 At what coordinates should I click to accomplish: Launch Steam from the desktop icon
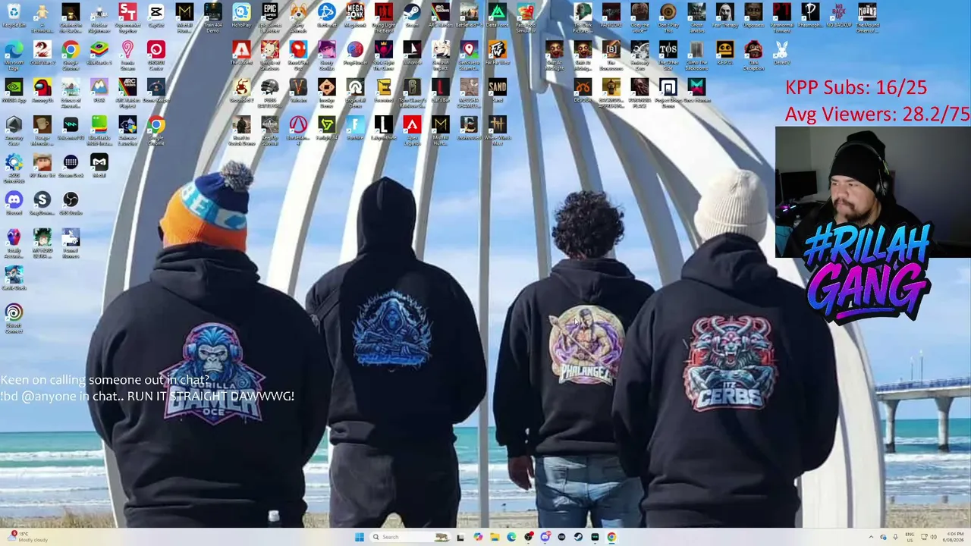[x=412, y=15]
